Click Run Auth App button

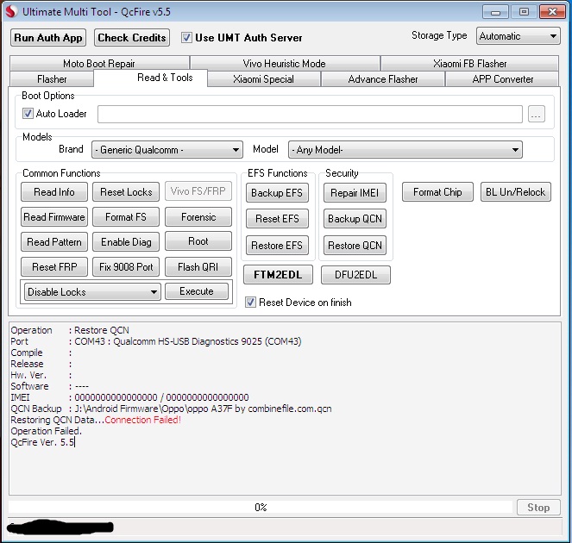48,38
